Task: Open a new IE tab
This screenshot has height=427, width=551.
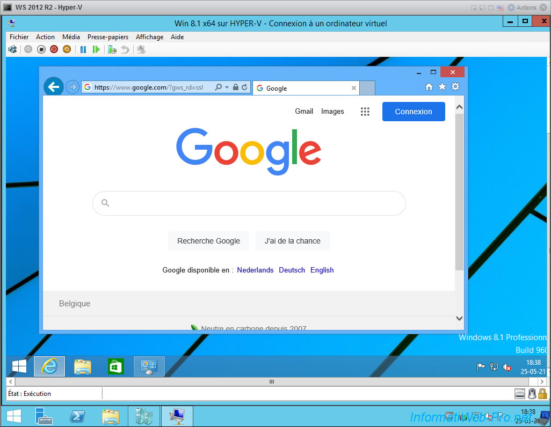Action: click(x=367, y=88)
